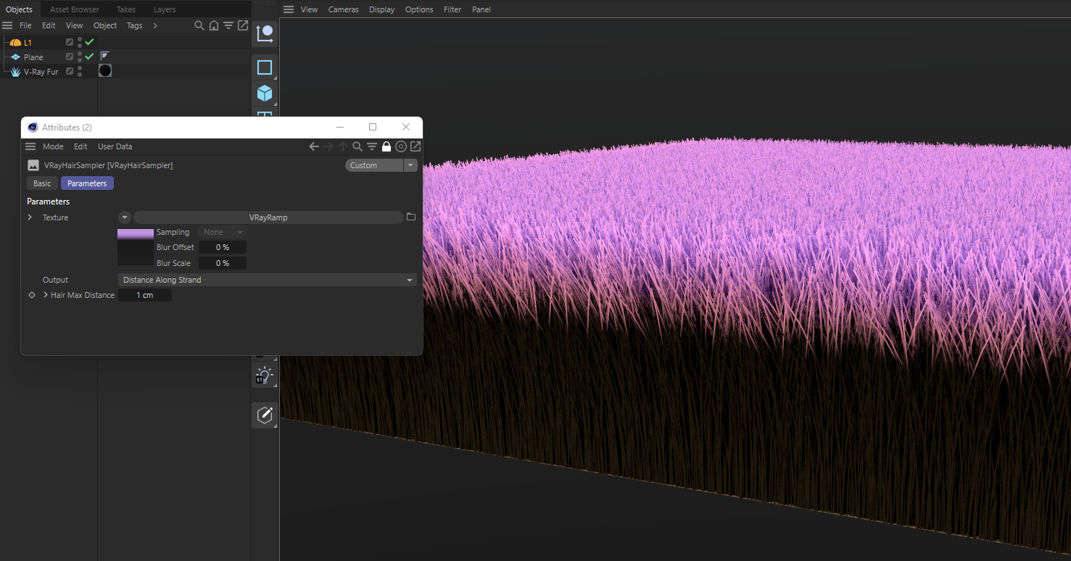Screen dimensions: 1071x561
Task: Click the Hair Max Distance field
Action: click(x=145, y=295)
